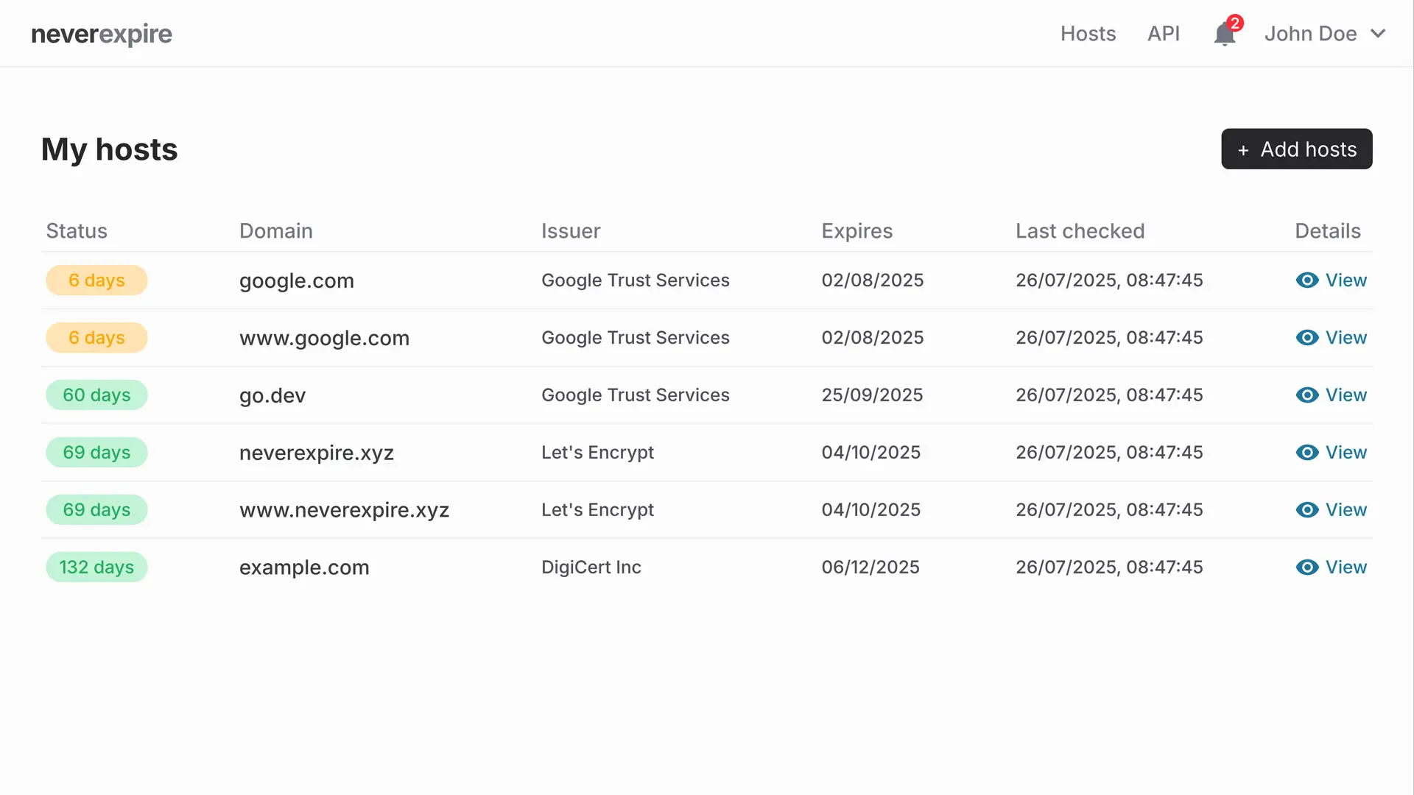Click the Status column header
This screenshot has width=1414, height=795.
click(x=77, y=231)
